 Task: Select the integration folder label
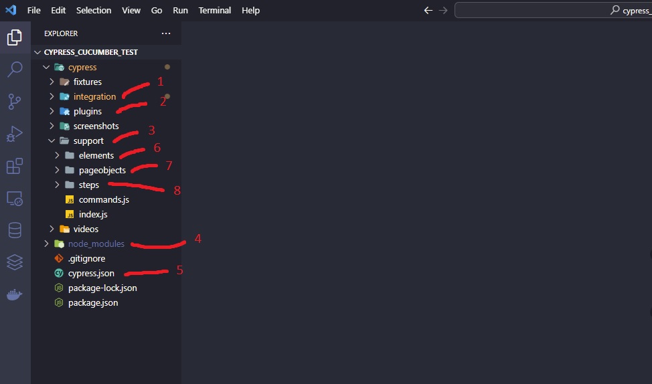[94, 97]
